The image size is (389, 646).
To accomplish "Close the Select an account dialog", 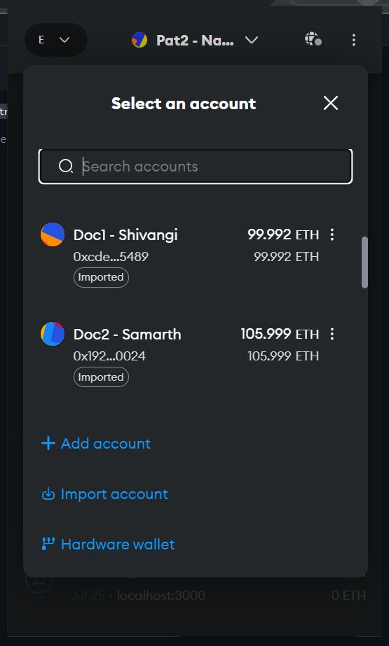I will point(331,103).
